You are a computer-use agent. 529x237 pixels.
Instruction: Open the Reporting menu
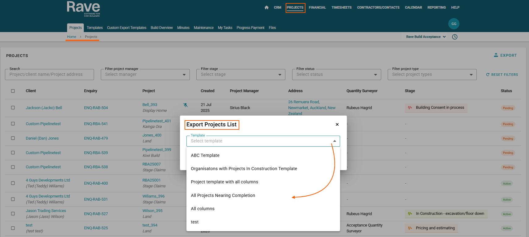pyautogui.click(x=437, y=7)
